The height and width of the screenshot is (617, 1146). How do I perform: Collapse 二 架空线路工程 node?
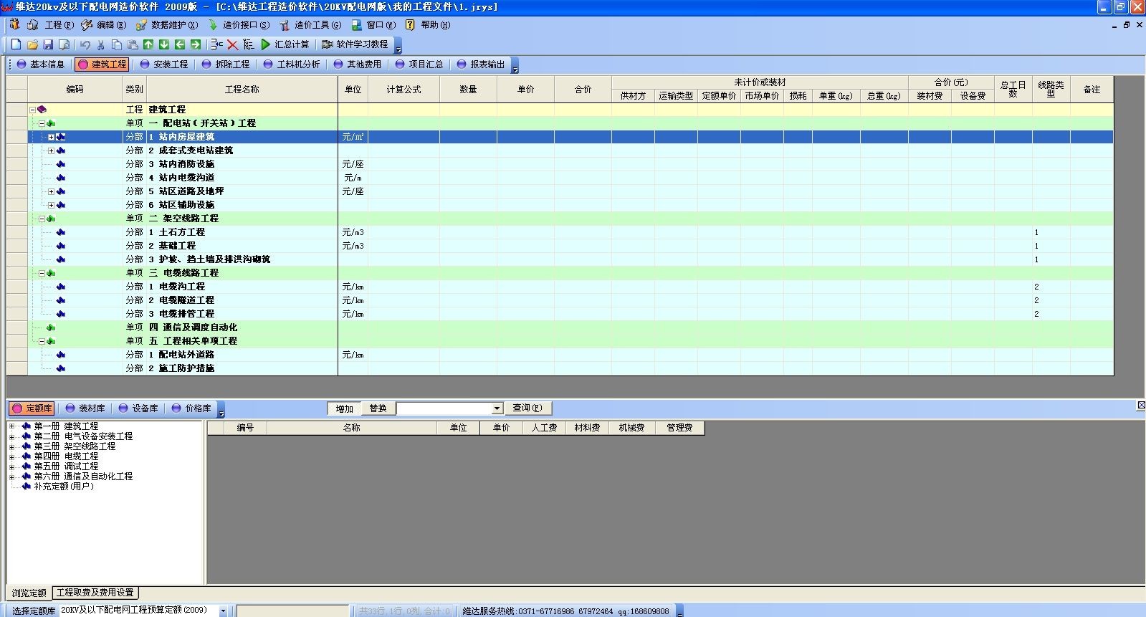[x=42, y=219]
